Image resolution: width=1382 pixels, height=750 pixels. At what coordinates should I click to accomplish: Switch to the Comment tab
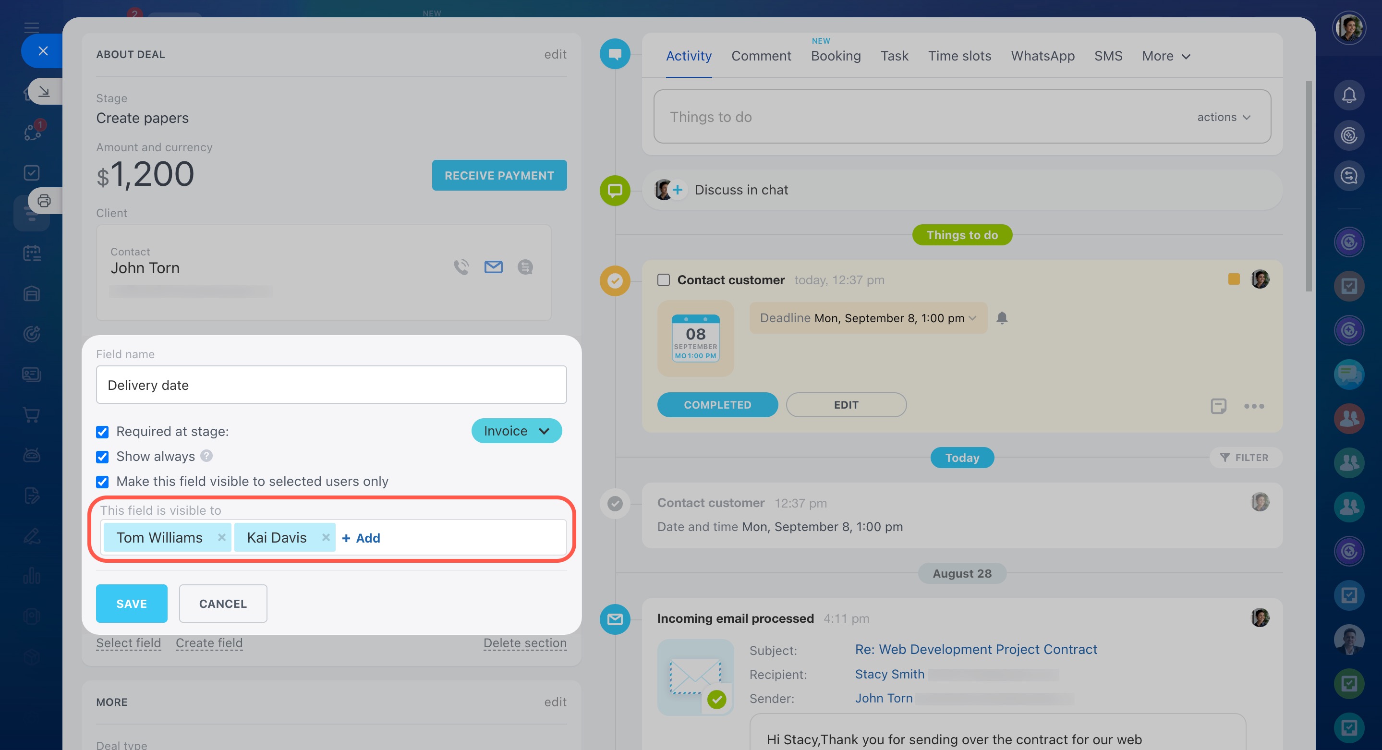761,56
